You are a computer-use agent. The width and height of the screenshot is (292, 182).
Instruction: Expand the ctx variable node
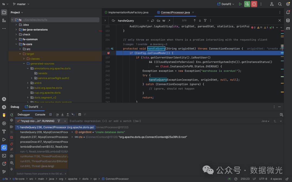[72, 137]
